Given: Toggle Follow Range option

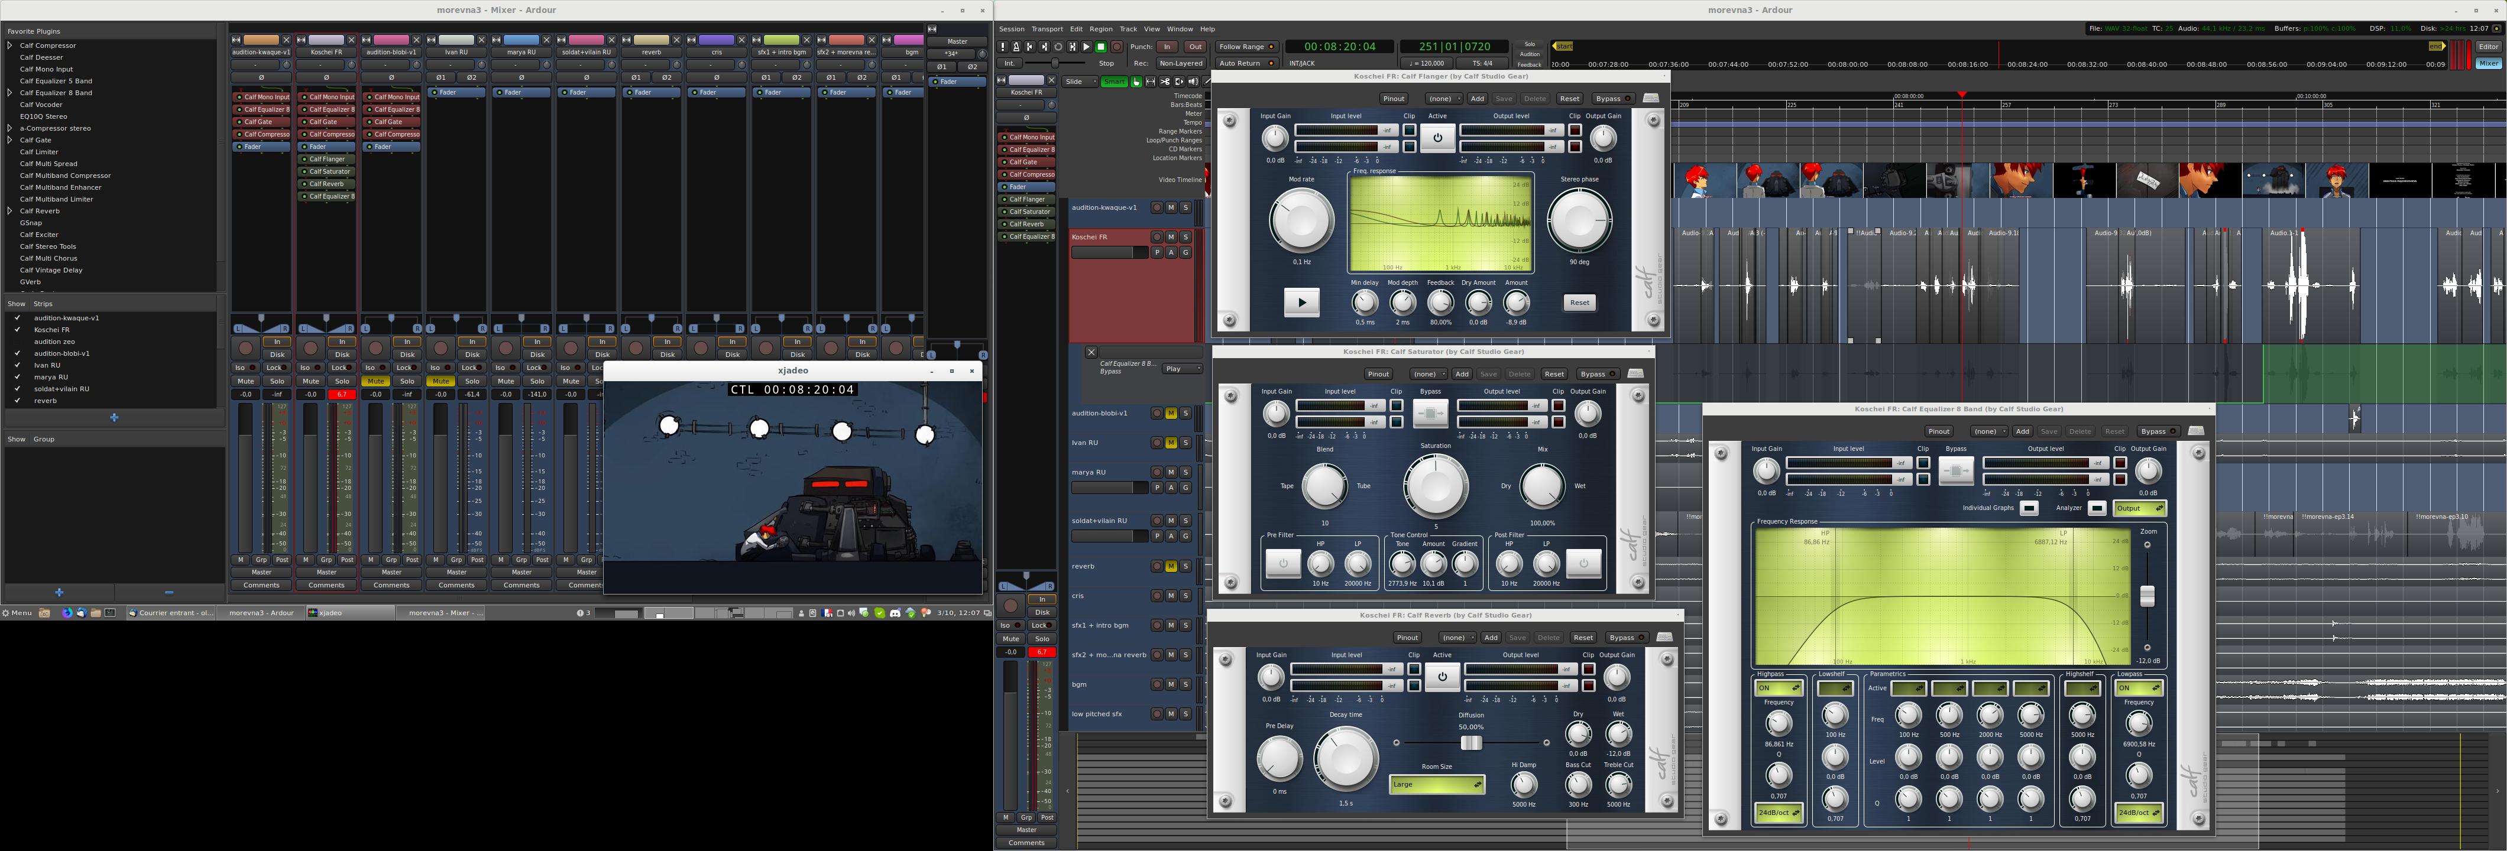Looking at the screenshot, I should coord(1246,47).
